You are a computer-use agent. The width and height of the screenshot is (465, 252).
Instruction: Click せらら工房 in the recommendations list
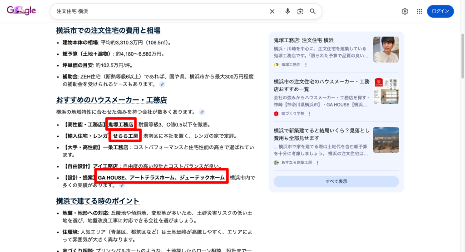click(x=125, y=136)
